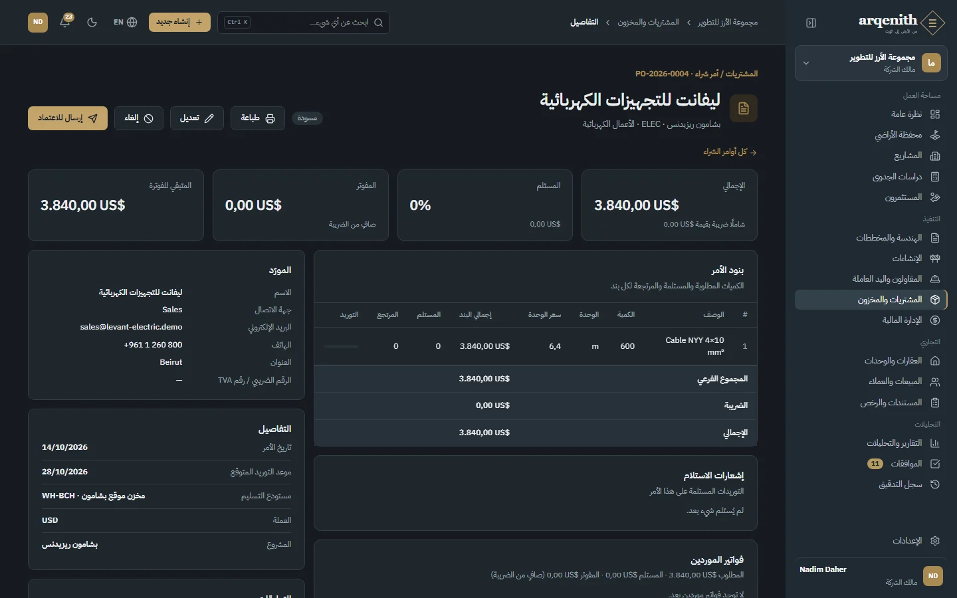
Task: Click phone number +961 1 260 800
Action: click(x=153, y=345)
